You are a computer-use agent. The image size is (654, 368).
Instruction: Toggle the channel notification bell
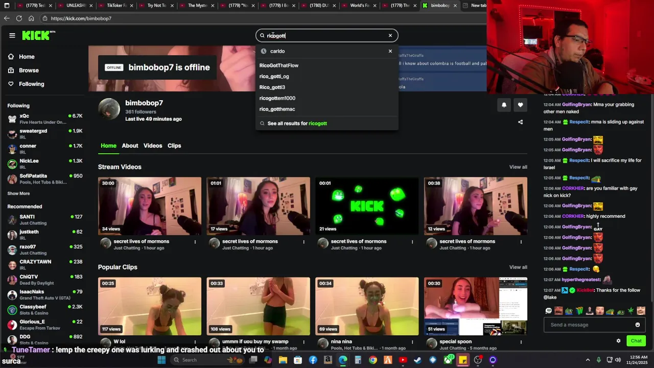click(x=504, y=105)
